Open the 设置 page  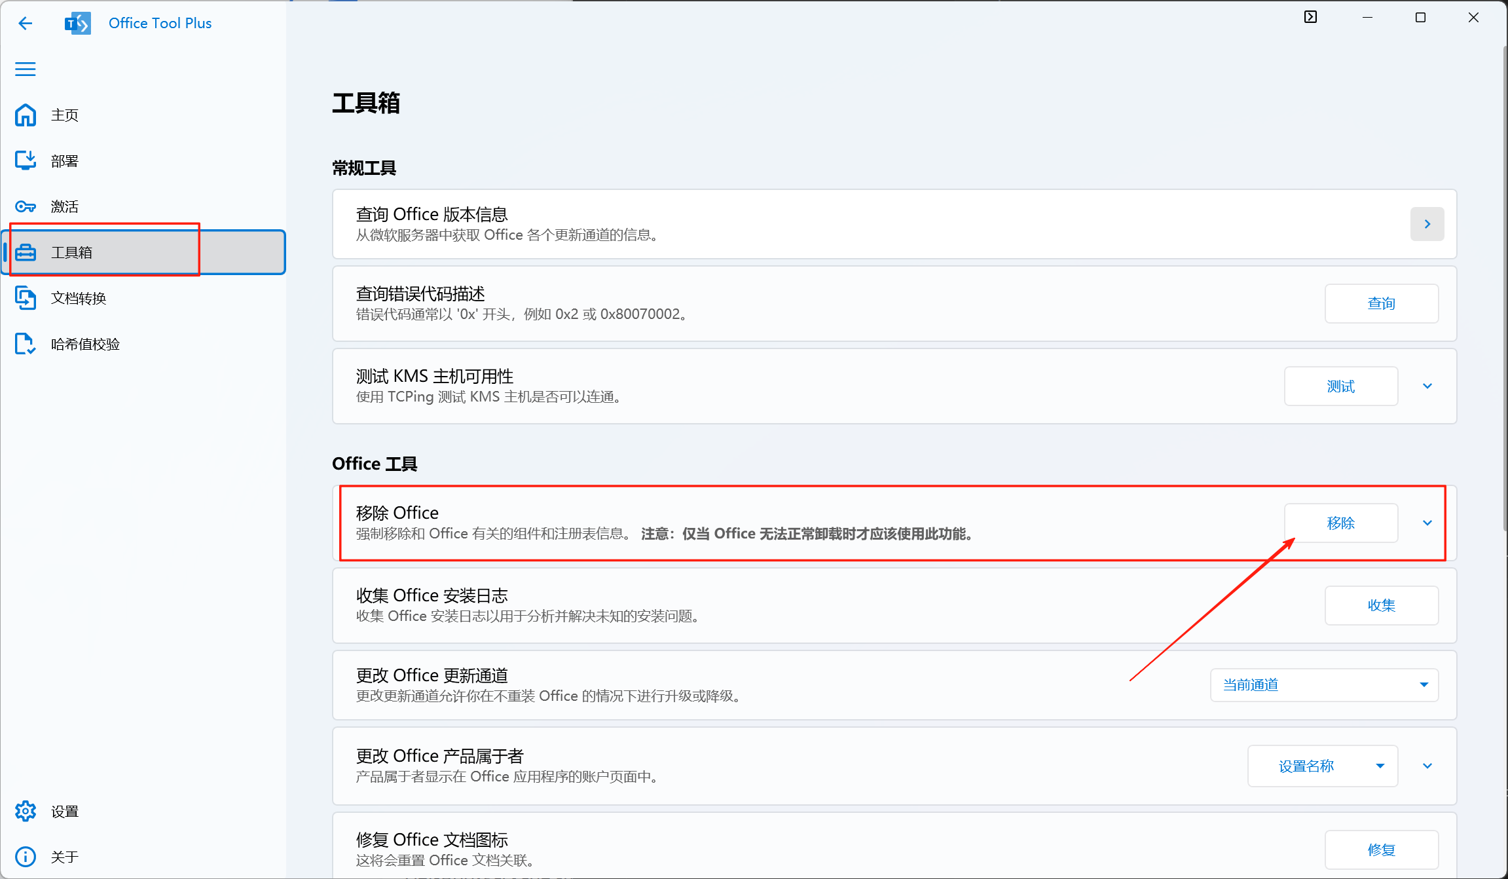pos(143,811)
